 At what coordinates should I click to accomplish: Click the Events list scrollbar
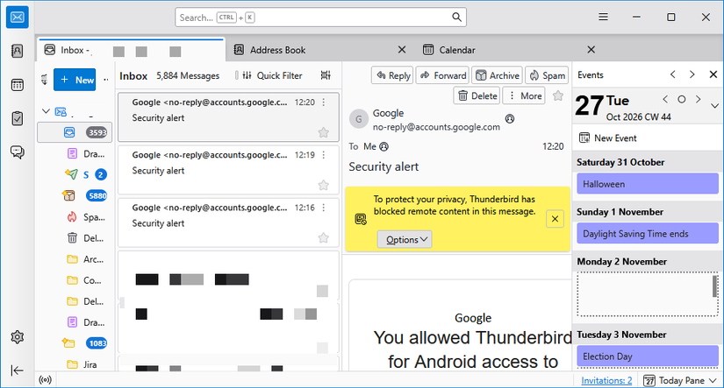[x=714, y=286]
